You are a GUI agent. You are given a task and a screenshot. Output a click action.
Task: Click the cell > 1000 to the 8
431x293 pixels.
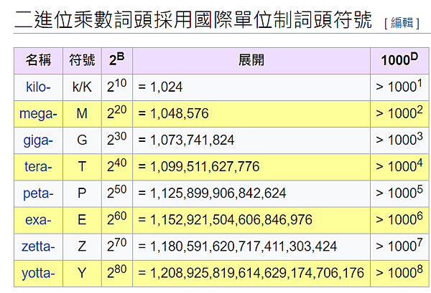(399, 273)
